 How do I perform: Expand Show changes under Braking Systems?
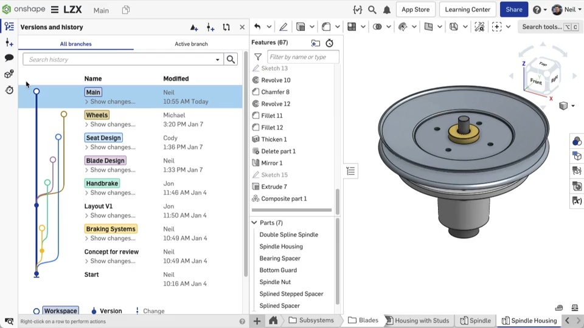[x=110, y=238]
